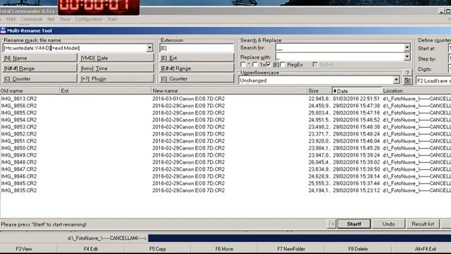The image size is (451, 254).
Task: Click the small arrow button left of Start!
Action: tap(331, 224)
